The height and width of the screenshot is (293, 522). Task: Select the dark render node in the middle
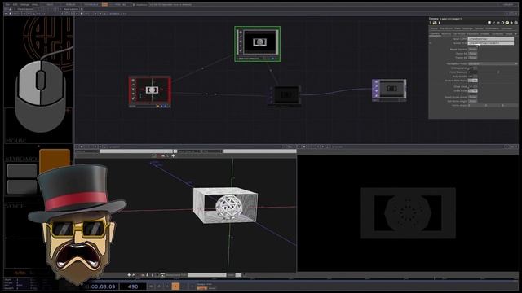285,96
